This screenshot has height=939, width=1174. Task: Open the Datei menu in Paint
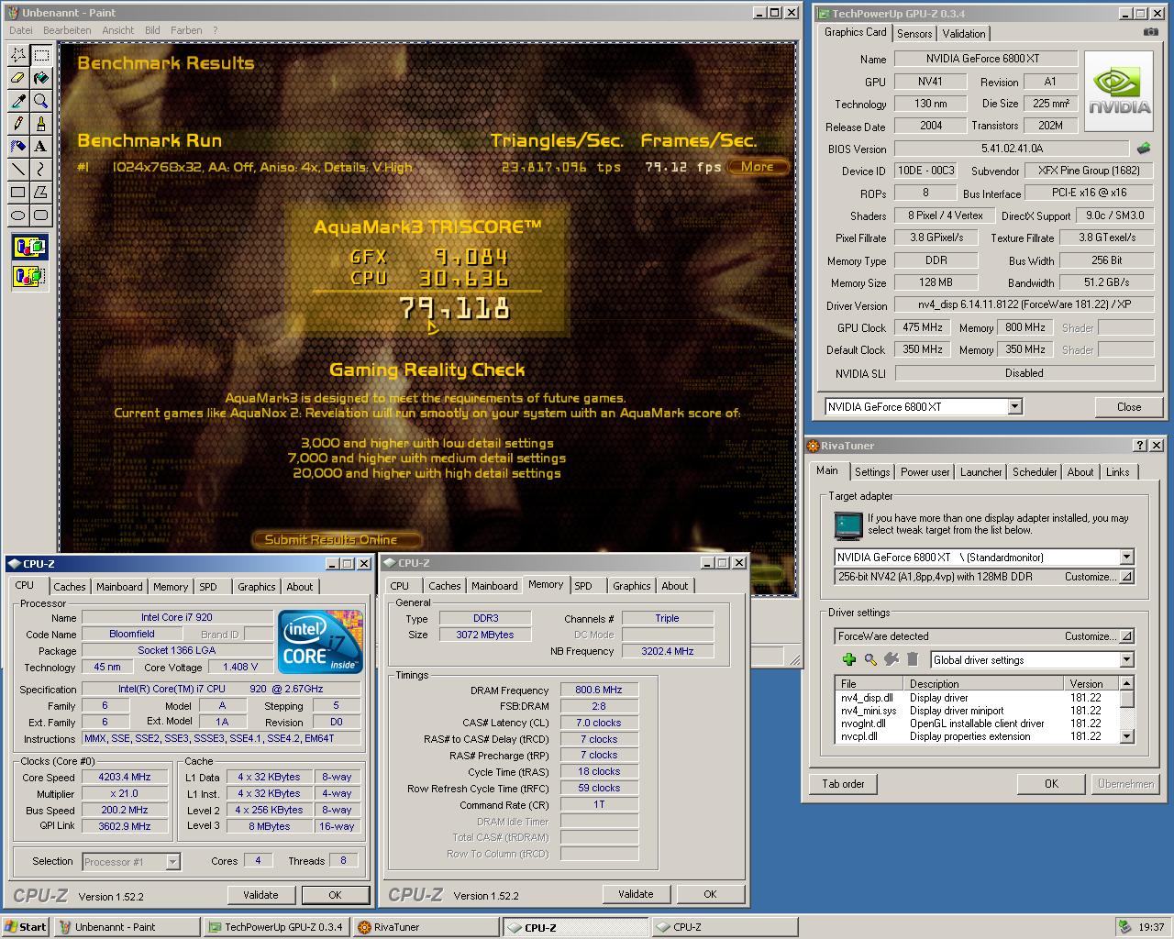click(20, 30)
